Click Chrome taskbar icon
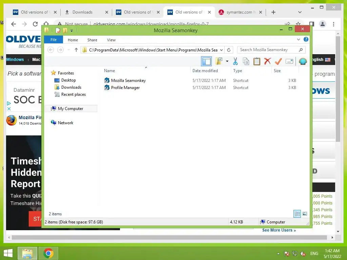 (x=48, y=253)
